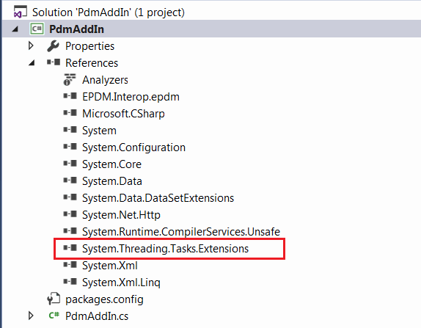Click the Analyzers icon
This screenshot has width=421, height=328.
tap(70, 80)
